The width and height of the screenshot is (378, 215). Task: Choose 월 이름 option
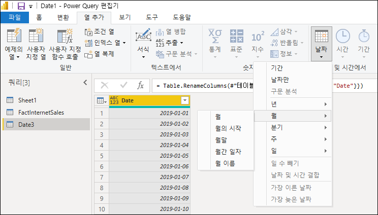tap(226, 163)
